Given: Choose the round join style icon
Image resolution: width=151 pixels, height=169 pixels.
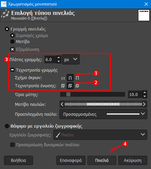Looking at the screenshot, I should tap(70, 86).
